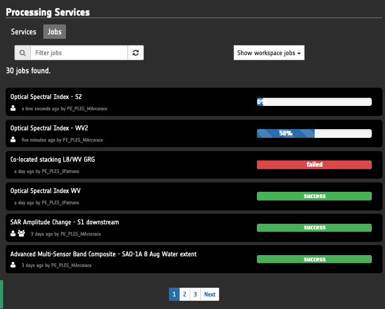Click the red failed status bar
The height and width of the screenshot is (309, 385).
[x=314, y=165]
